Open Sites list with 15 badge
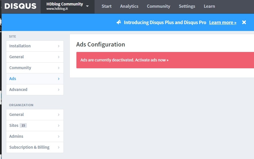The height and width of the screenshot is (159, 254). point(35,125)
